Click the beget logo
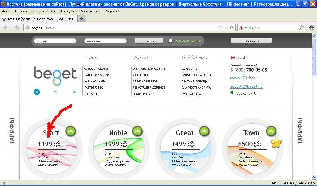This screenshot has width=317, height=186. click(55, 76)
